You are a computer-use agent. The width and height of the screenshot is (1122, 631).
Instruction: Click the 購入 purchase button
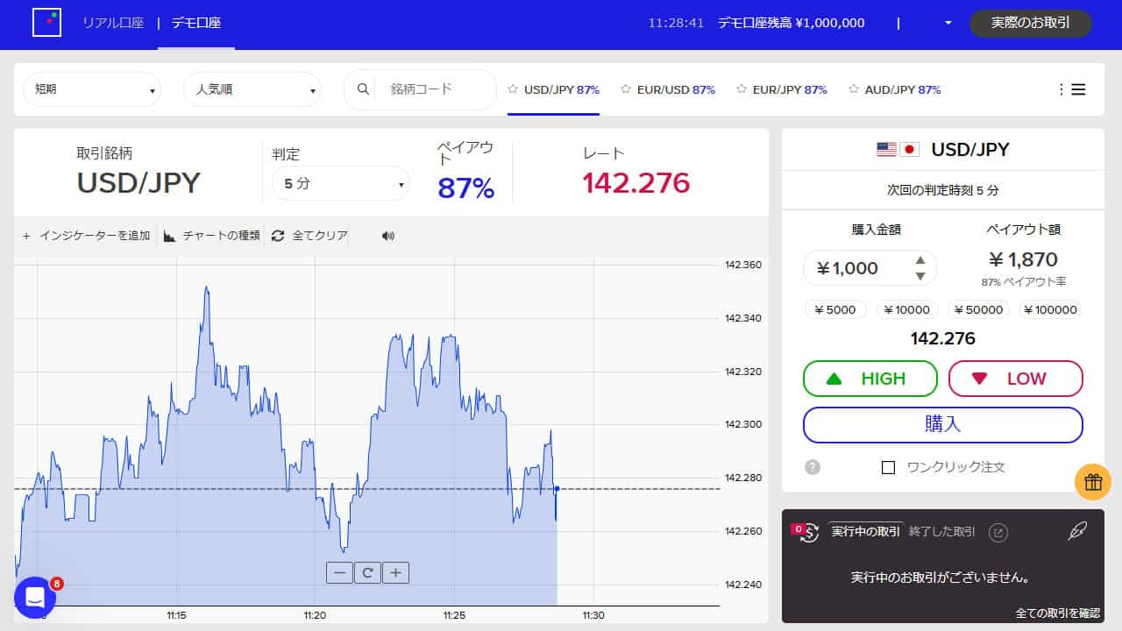tap(943, 425)
